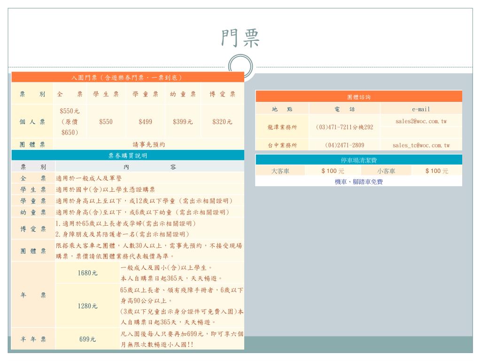Click the blue 票券購買說明 header bar
481x361 pixels.
click(127, 156)
